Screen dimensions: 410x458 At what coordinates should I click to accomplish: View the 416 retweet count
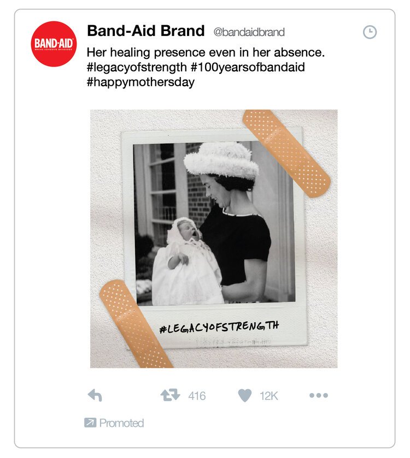(197, 396)
